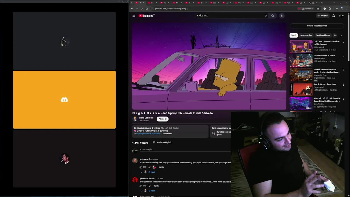The height and width of the screenshot is (197, 350).
Task: Open the Chill Drive video thumbnail
Action: (301, 47)
